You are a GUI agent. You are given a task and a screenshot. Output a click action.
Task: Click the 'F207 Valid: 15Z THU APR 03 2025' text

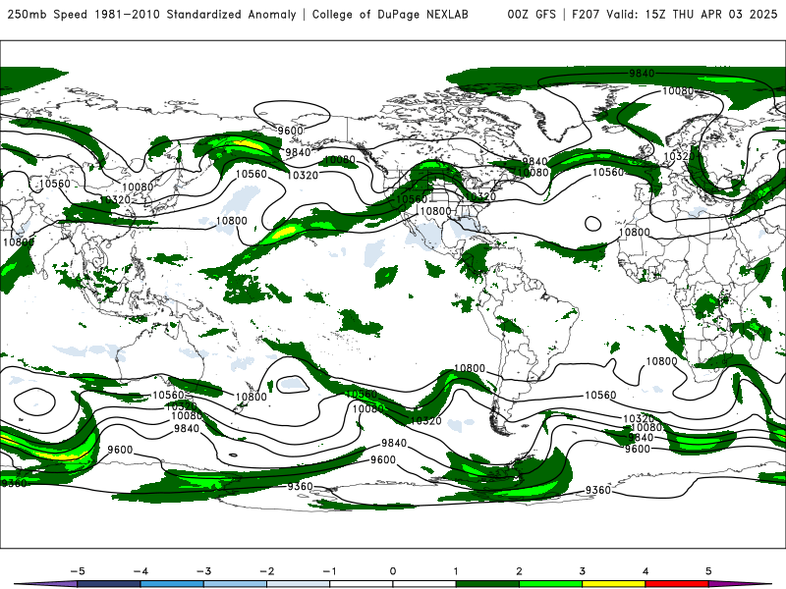click(x=674, y=14)
